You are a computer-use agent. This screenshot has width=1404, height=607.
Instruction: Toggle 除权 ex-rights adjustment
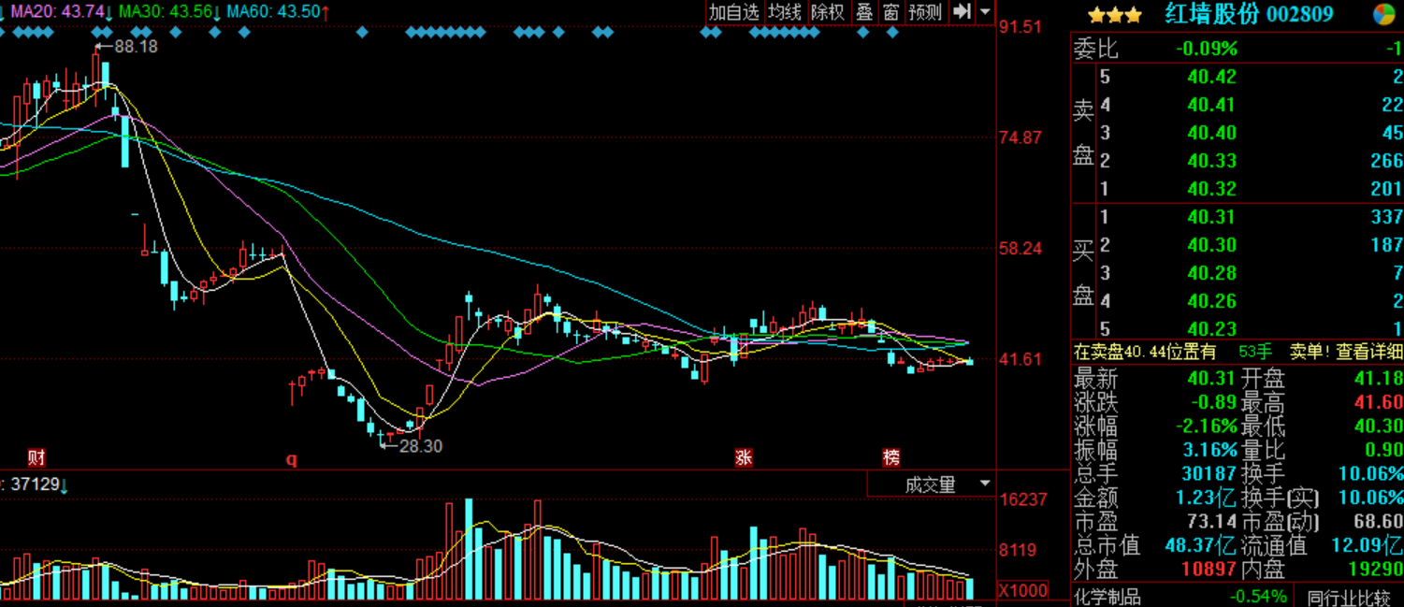point(828,12)
